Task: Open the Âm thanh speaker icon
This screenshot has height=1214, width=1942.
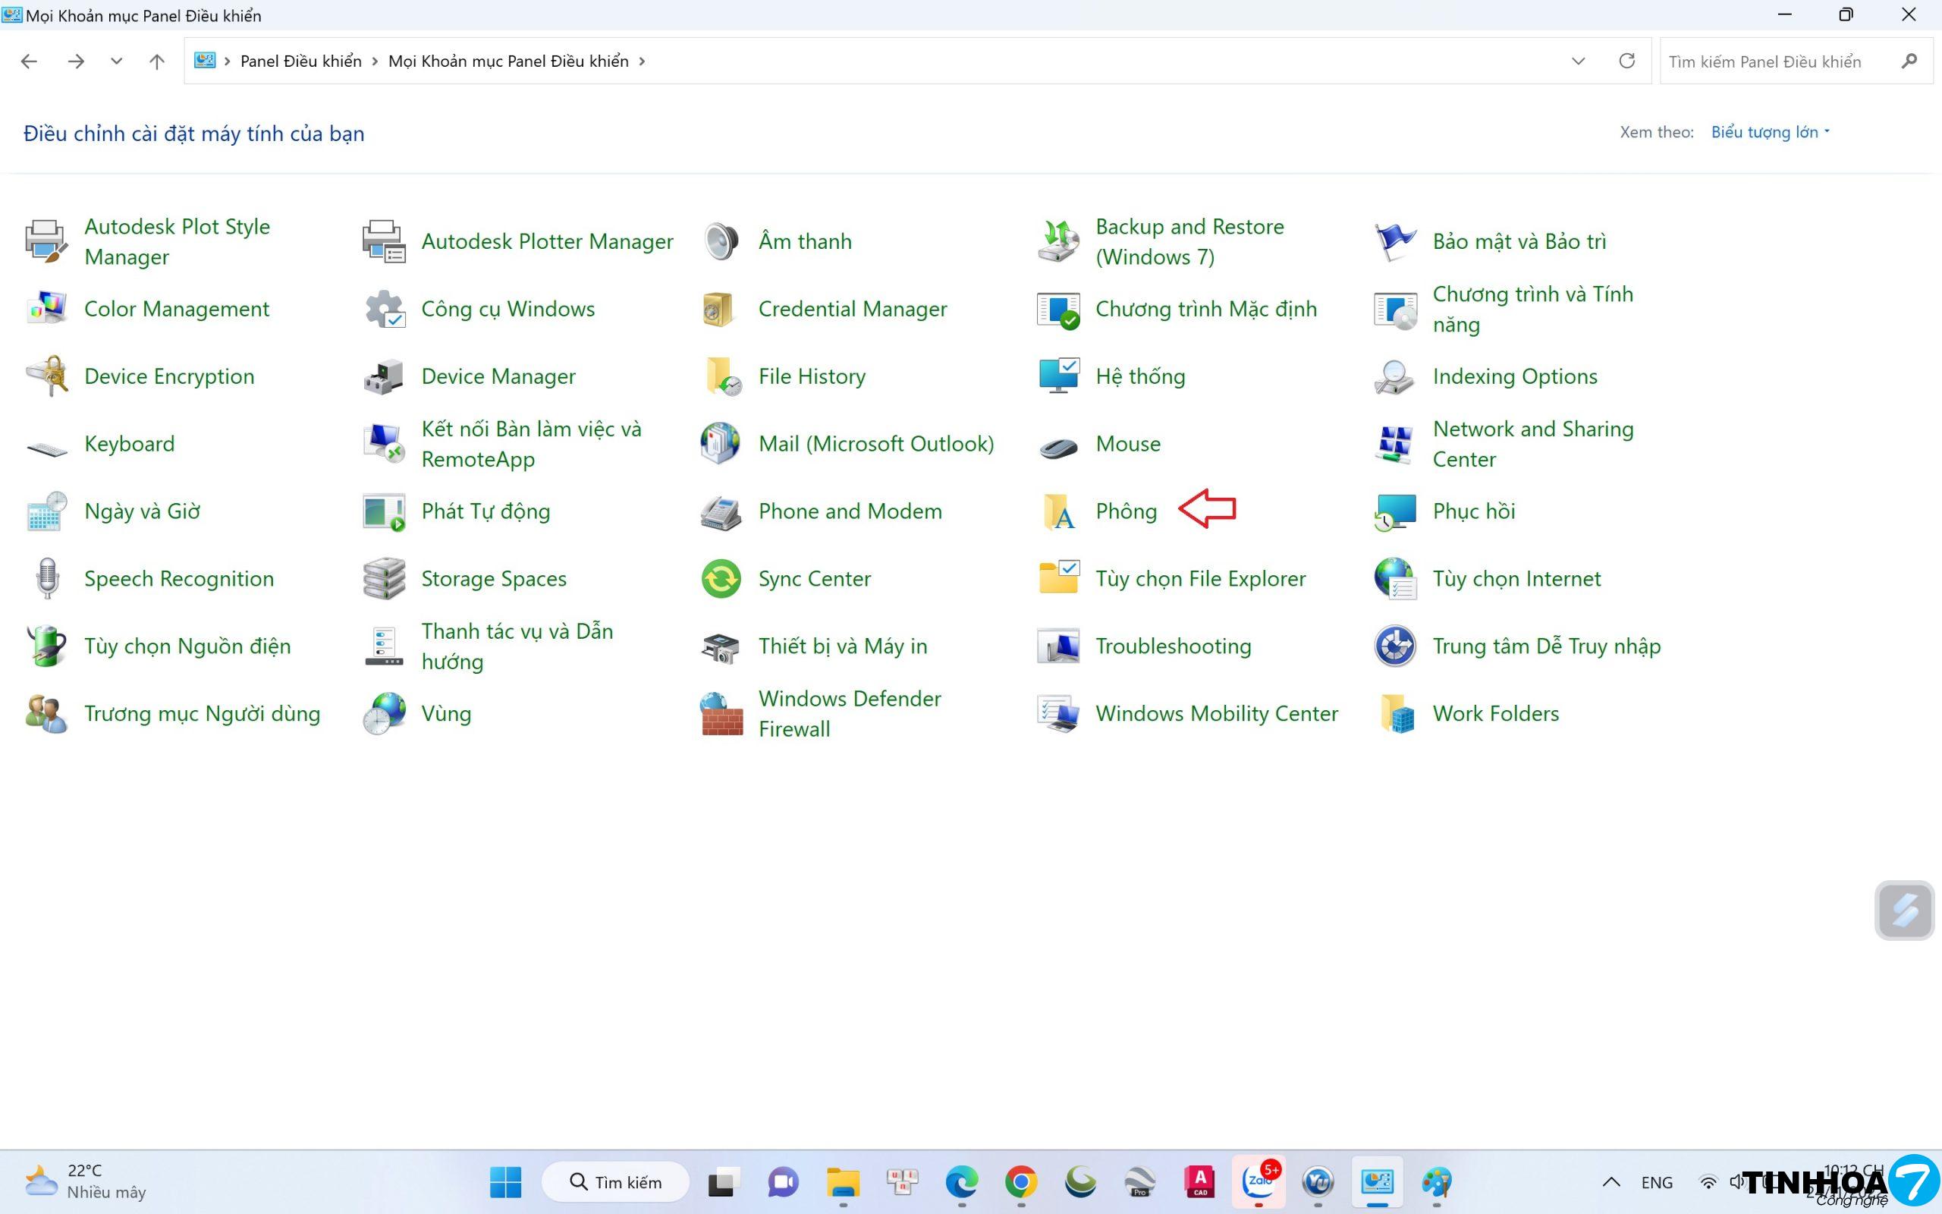Action: [x=721, y=241]
